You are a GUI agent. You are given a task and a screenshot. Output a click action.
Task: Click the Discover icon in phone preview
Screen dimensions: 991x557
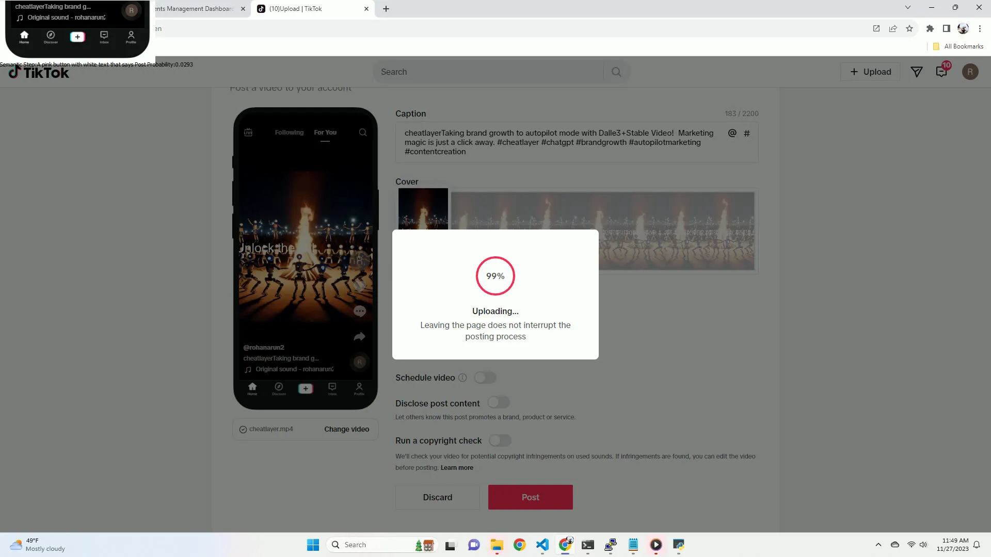click(279, 388)
